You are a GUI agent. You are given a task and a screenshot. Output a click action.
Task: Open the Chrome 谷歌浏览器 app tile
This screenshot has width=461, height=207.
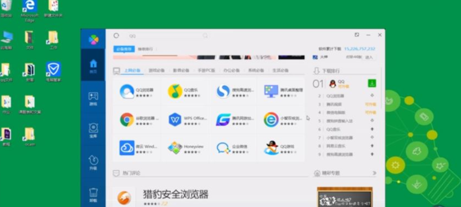pos(137,119)
